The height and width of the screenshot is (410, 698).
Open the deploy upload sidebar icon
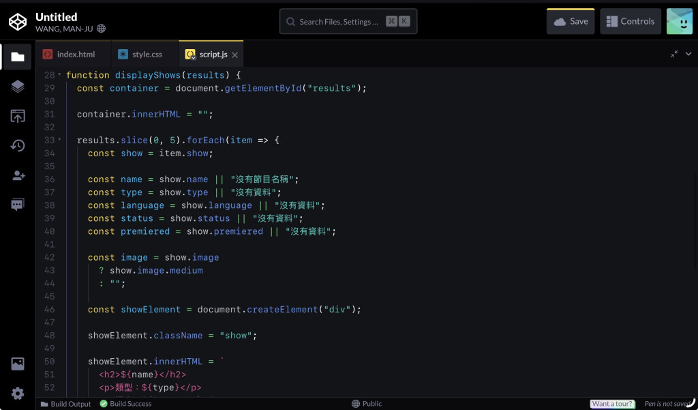(17, 116)
